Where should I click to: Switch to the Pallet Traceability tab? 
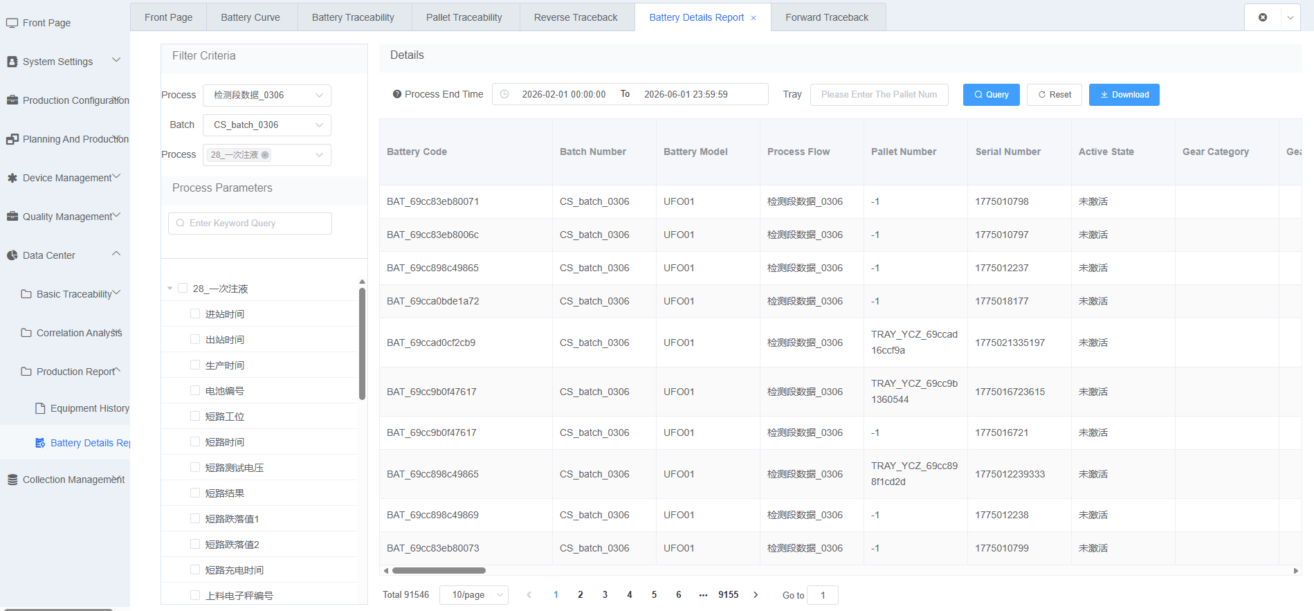click(x=464, y=17)
